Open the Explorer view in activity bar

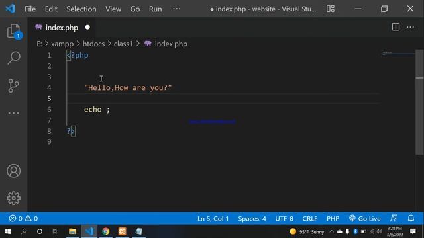click(13, 31)
